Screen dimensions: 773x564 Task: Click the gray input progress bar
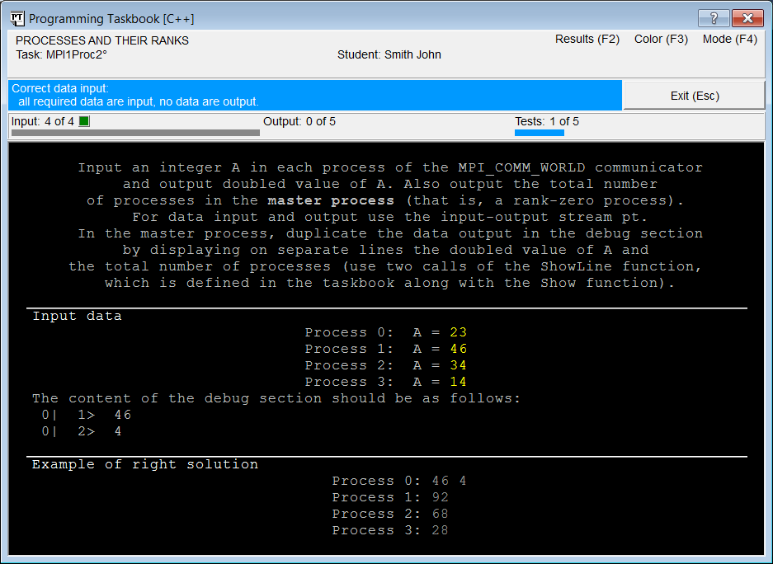(x=135, y=133)
